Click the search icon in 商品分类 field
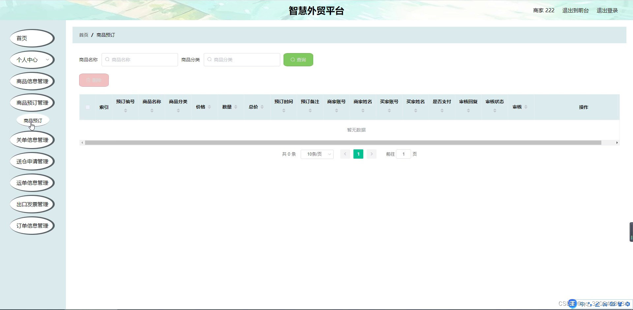Screen dimensions: 633x310 [x=209, y=60]
